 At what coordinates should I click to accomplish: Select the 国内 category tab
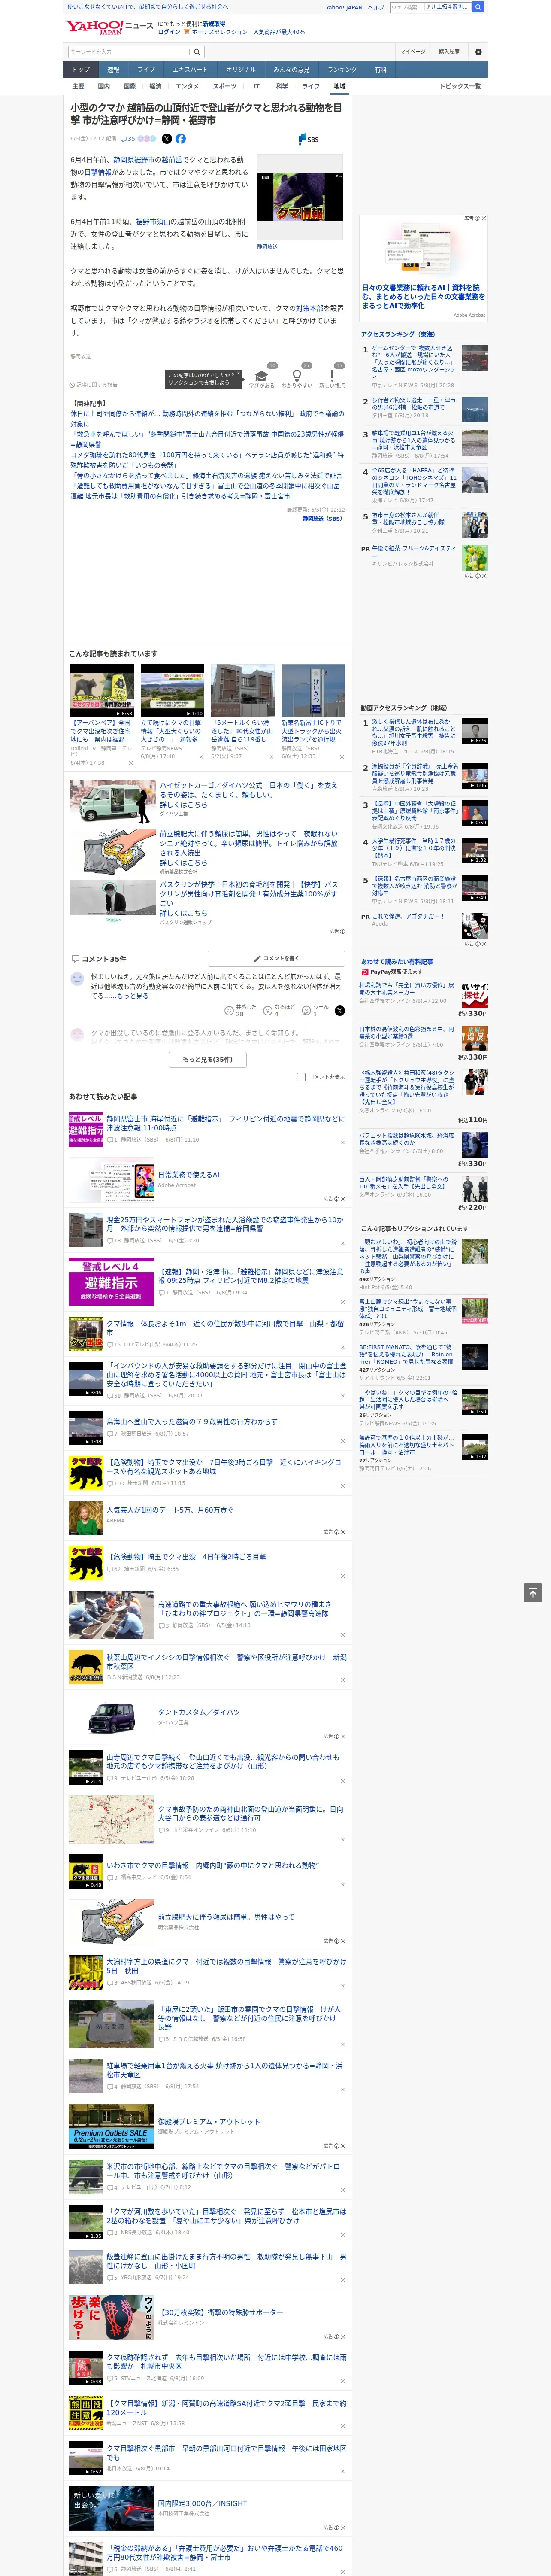click(x=104, y=86)
